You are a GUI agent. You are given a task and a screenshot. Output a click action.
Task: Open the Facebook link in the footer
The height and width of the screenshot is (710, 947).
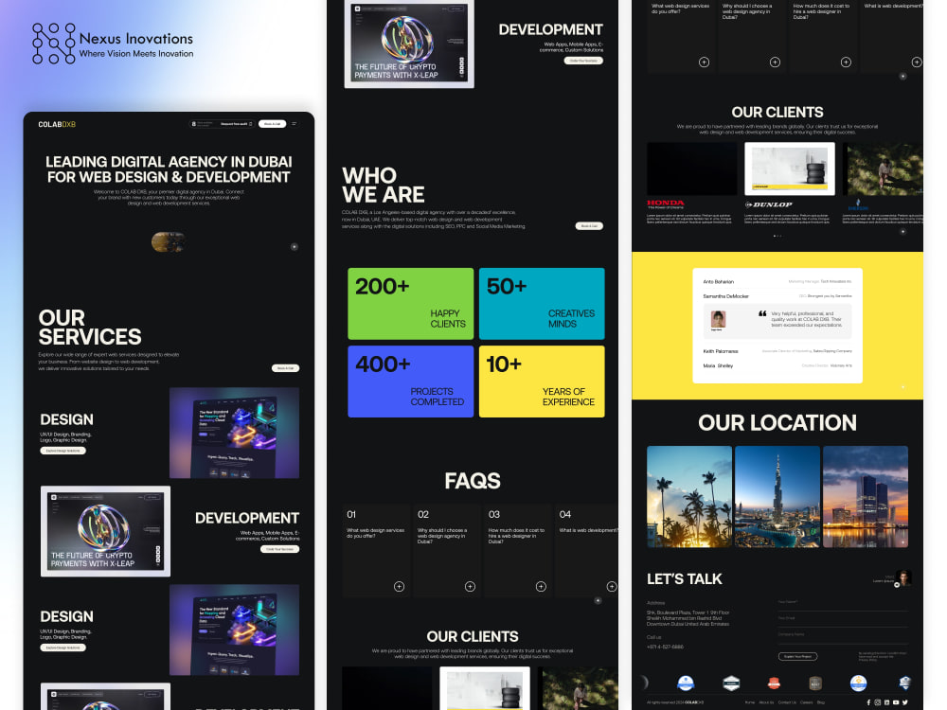pyautogui.click(x=869, y=702)
